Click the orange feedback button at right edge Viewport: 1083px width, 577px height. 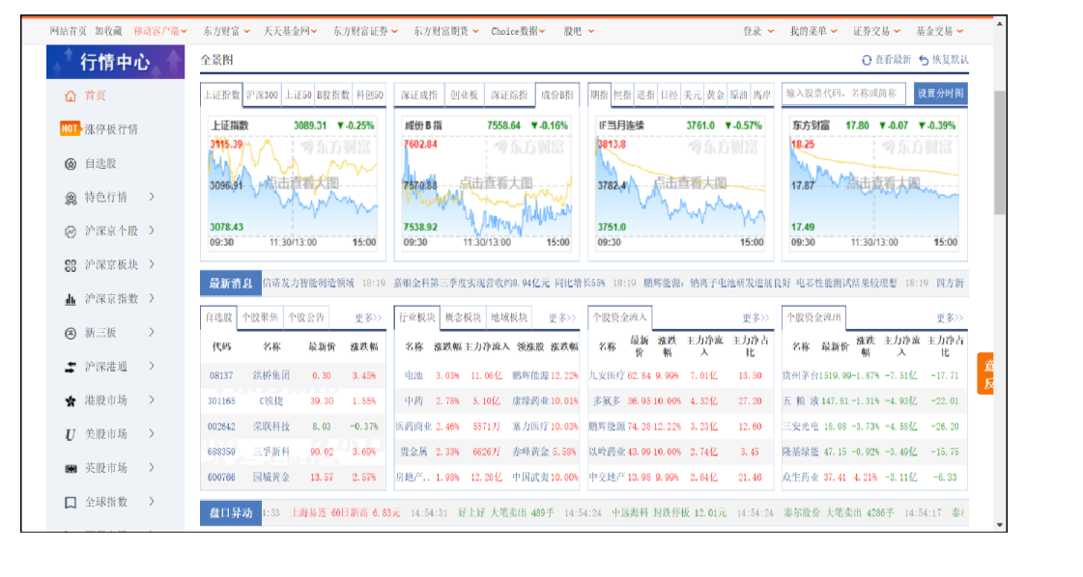tap(986, 373)
